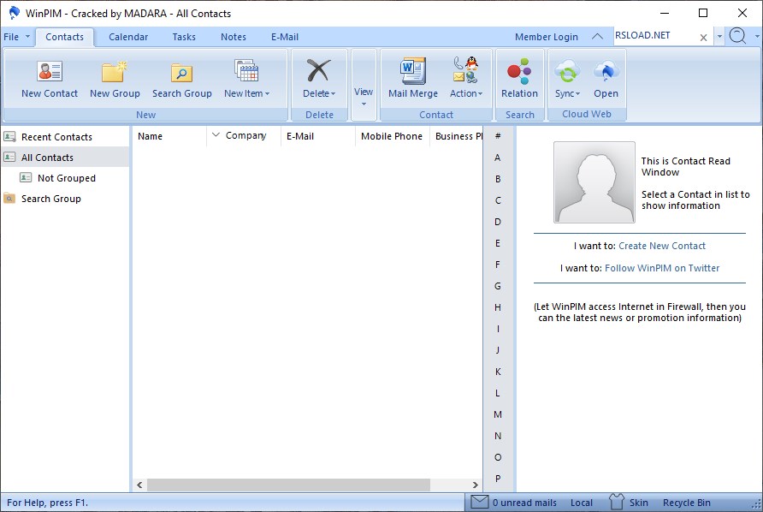Jump to letter B in index
Viewport: 763px width, 512px height.
497,179
